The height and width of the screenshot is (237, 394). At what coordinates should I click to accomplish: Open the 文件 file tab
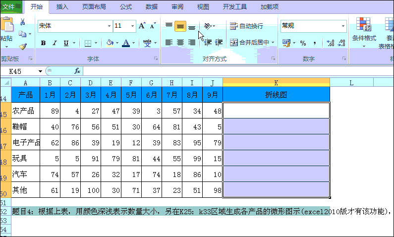coord(10,7)
